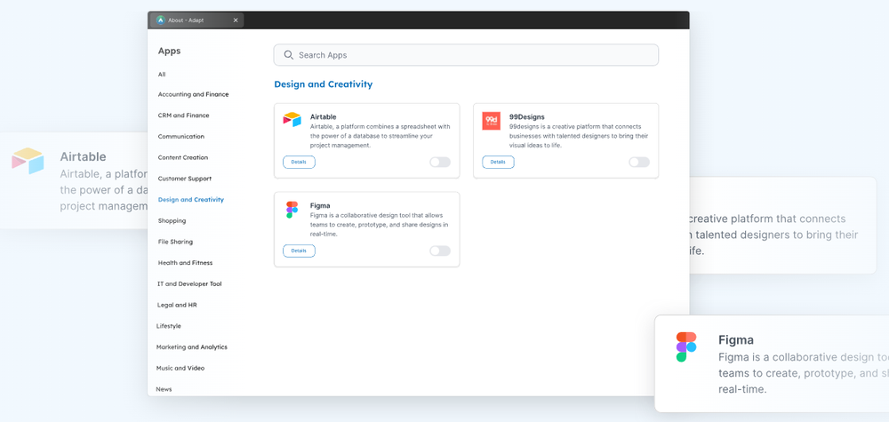Select Marketing and Analytics category
The image size is (889, 422).
click(192, 347)
